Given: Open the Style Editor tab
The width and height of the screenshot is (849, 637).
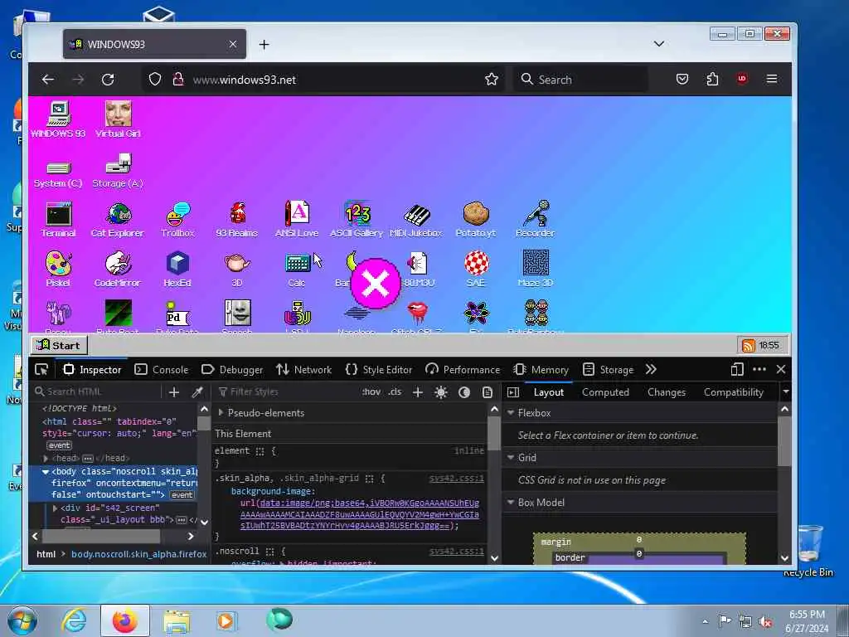Looking at the screenshot, I should [379, 369].
